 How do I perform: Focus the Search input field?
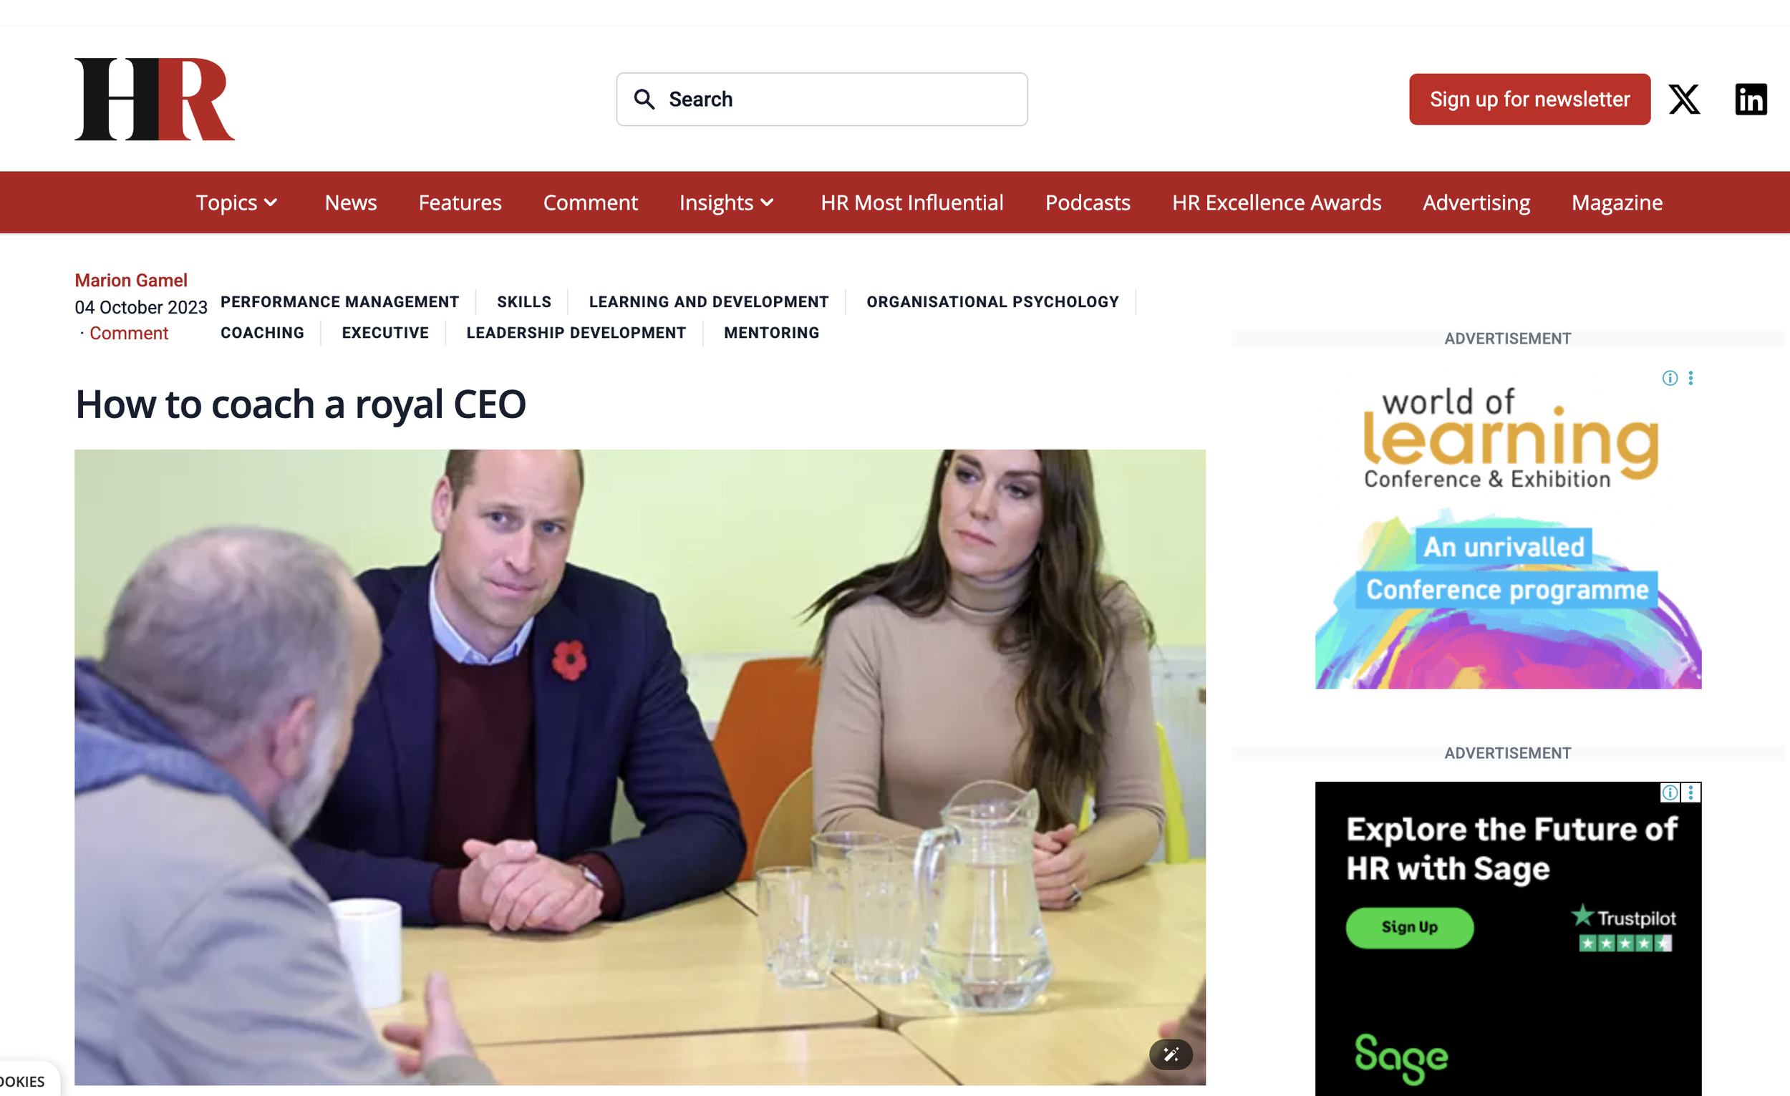[x=822, y=100]
